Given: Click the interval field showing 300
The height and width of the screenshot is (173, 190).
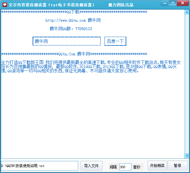Looking at the screenshot, I should pyautogui.click(x=125, y=167).
